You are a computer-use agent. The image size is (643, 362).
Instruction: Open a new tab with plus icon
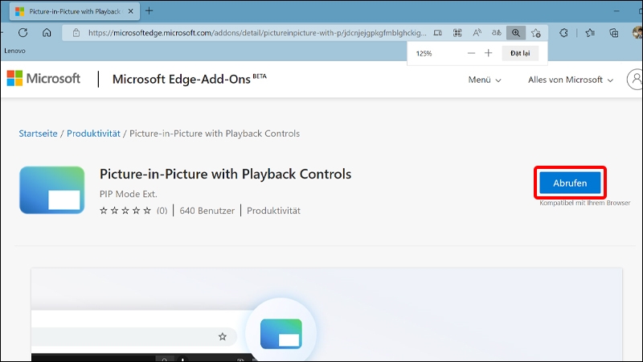click(149, 11)
